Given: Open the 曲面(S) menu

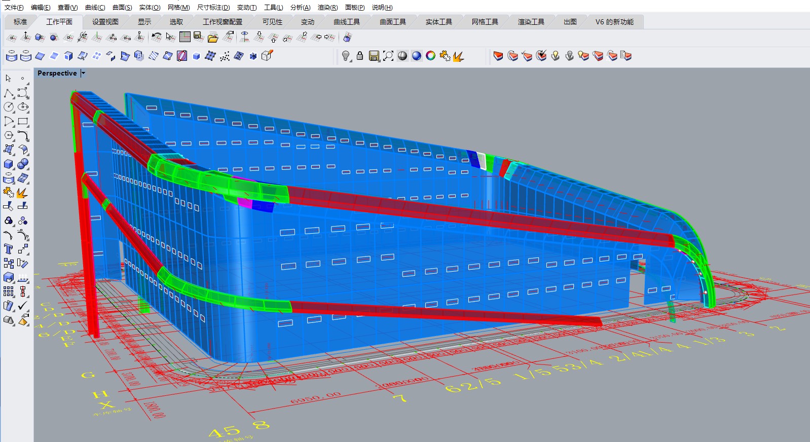Looking at the screenshot, I should 122,7.
